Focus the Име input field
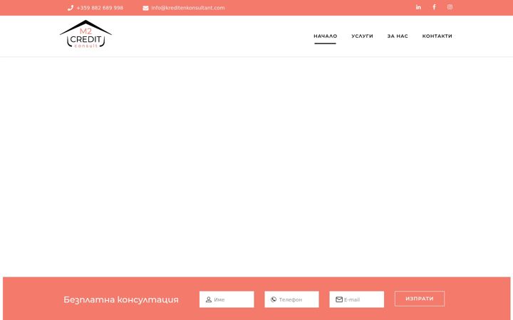Image resolution: width=513 pixels, height=320 pixels. 227,299
